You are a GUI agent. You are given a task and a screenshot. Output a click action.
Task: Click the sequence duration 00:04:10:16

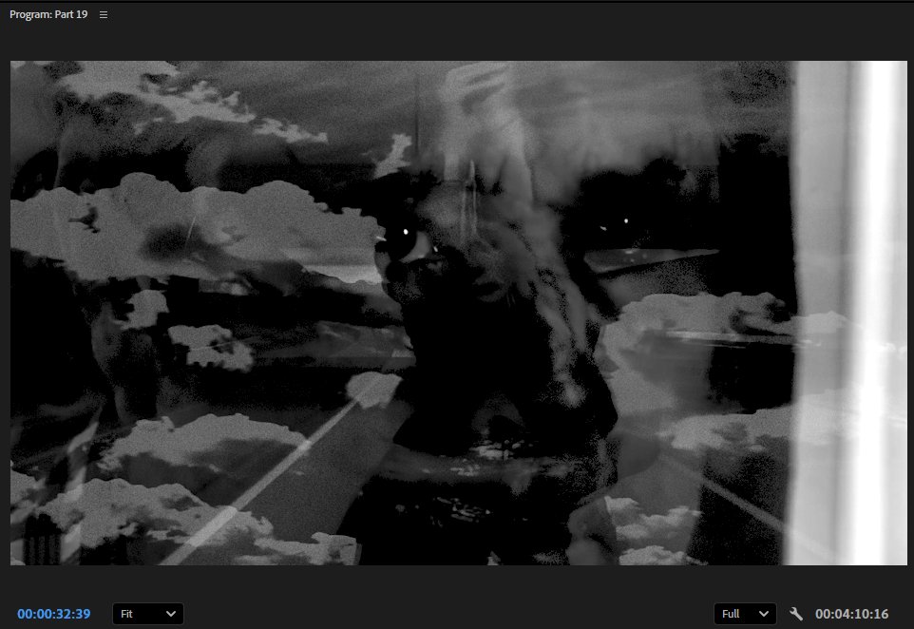[851, 614]
